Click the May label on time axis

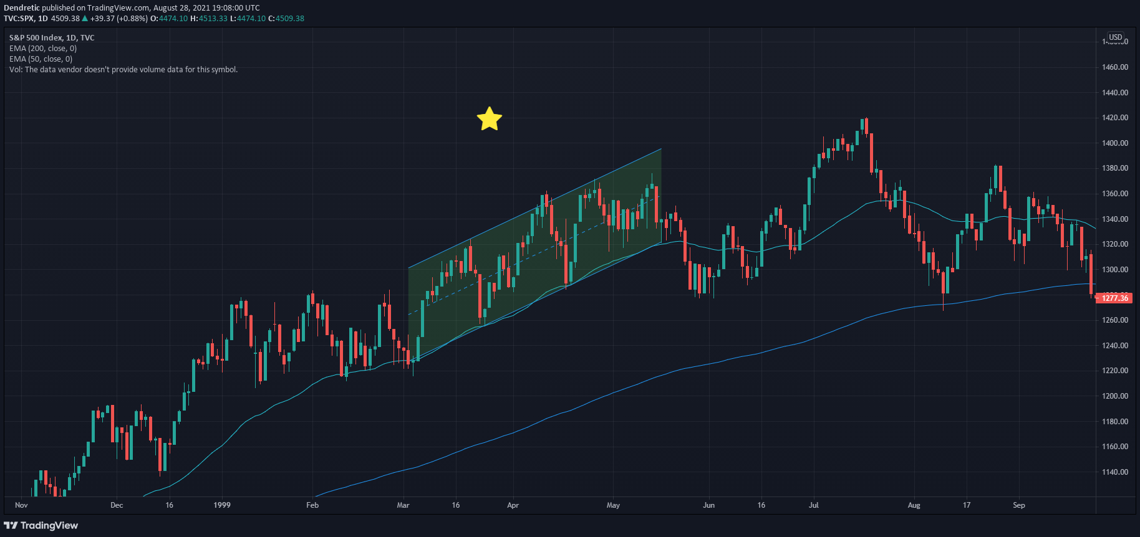(x=613, y=505)
